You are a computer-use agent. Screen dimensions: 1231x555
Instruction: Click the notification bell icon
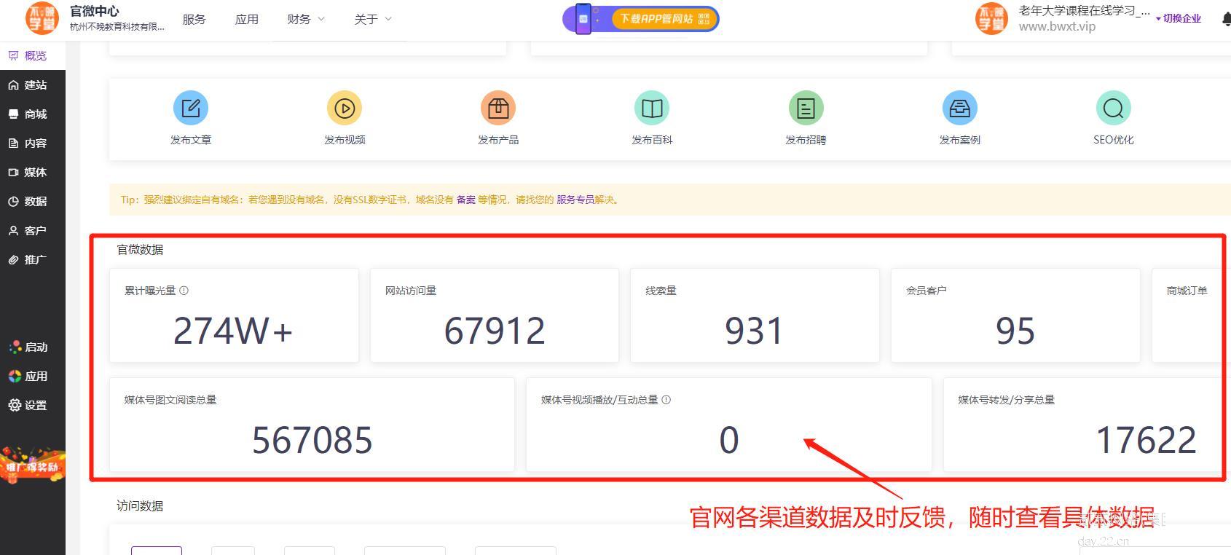tap(1225, 19)
